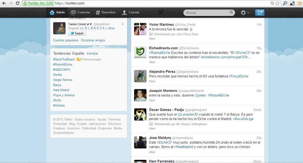Click the Twitter bird logo in the navbar
Screen dimensions: 303x163
(161, 12)
